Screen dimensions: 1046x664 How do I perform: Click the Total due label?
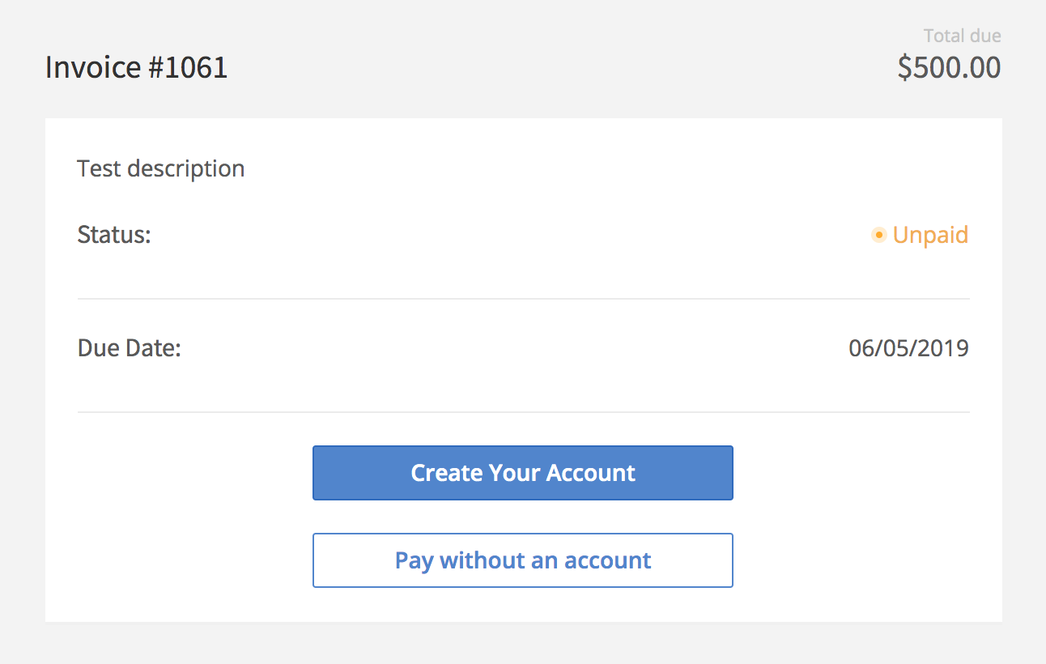[x=962, y=36]
